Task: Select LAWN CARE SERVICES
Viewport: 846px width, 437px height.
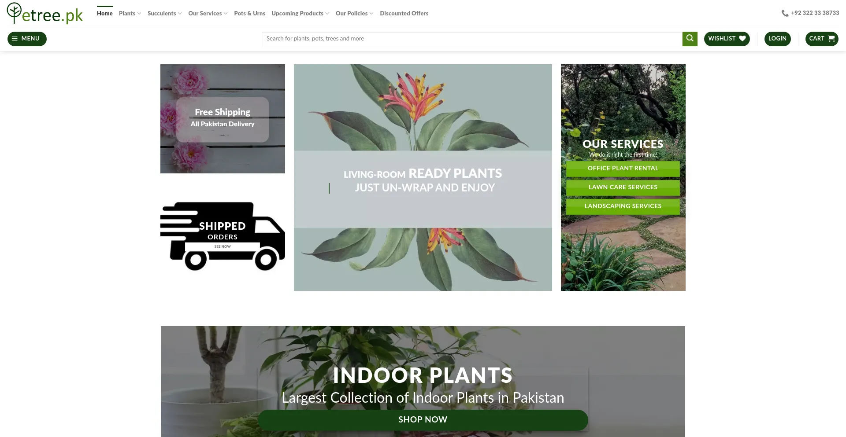Action: pyautogui.click(x=623, y=187)
